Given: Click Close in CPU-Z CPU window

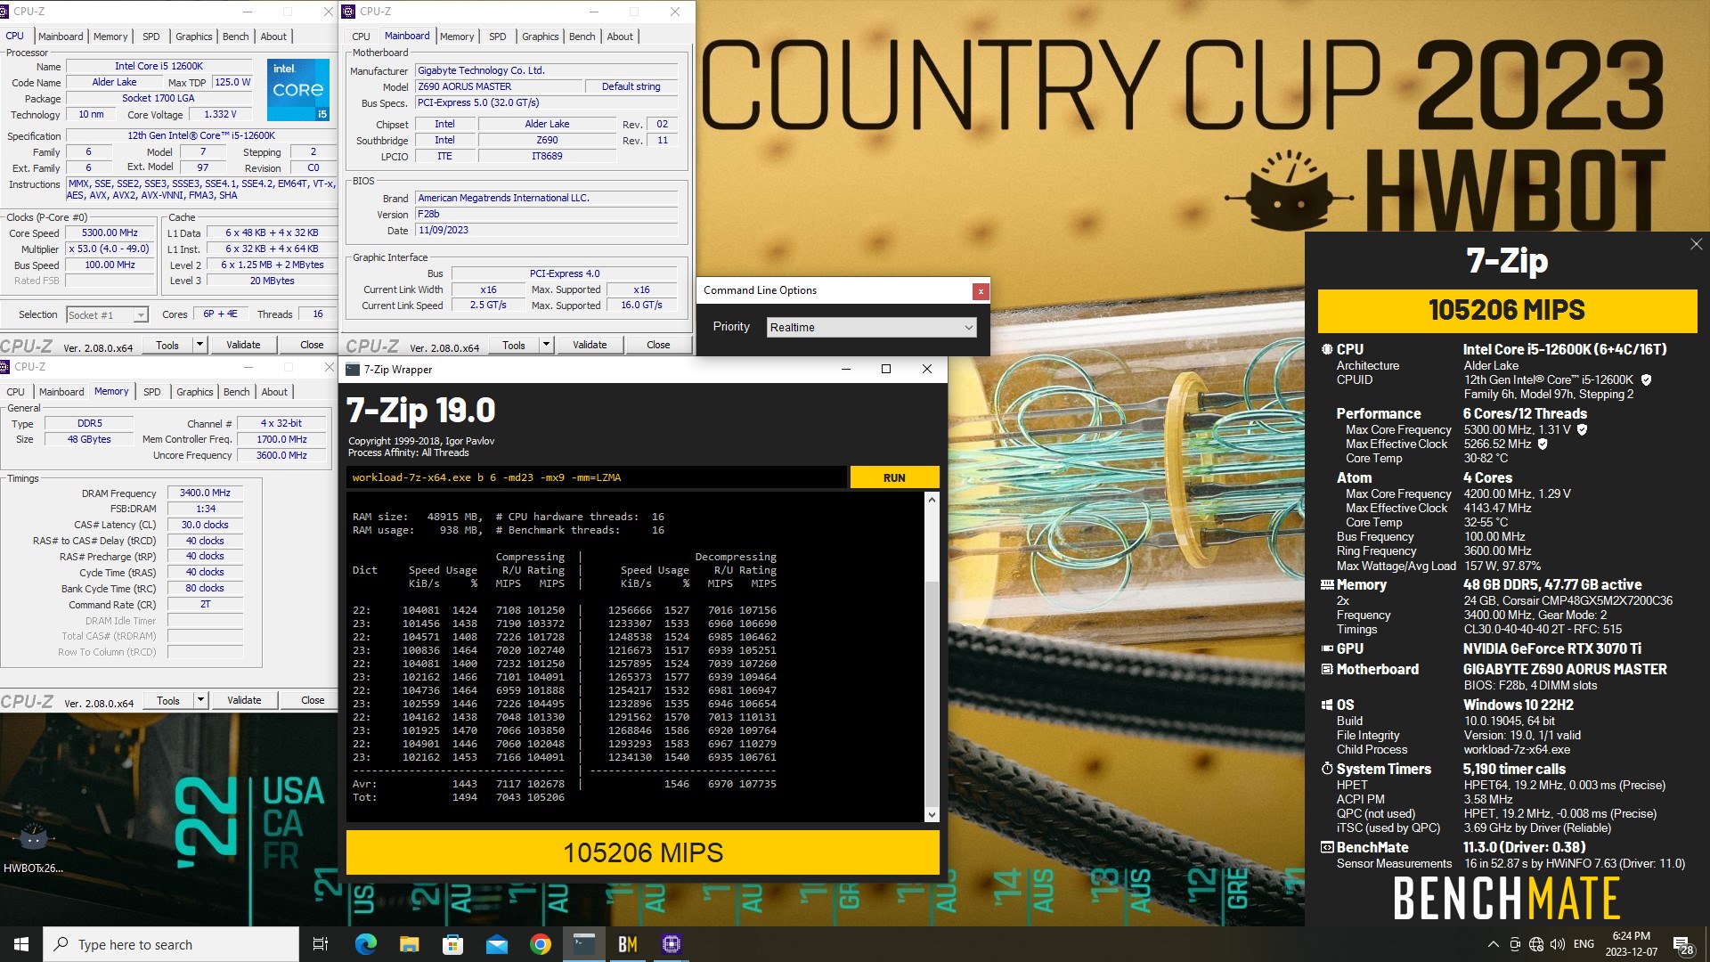Looking at the screenshot, I should [x=312, y=345].
